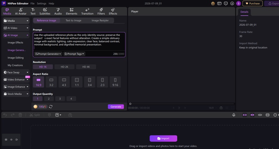
Task: Choose the 9:16 aspect ratio
Action: point(115,82)
